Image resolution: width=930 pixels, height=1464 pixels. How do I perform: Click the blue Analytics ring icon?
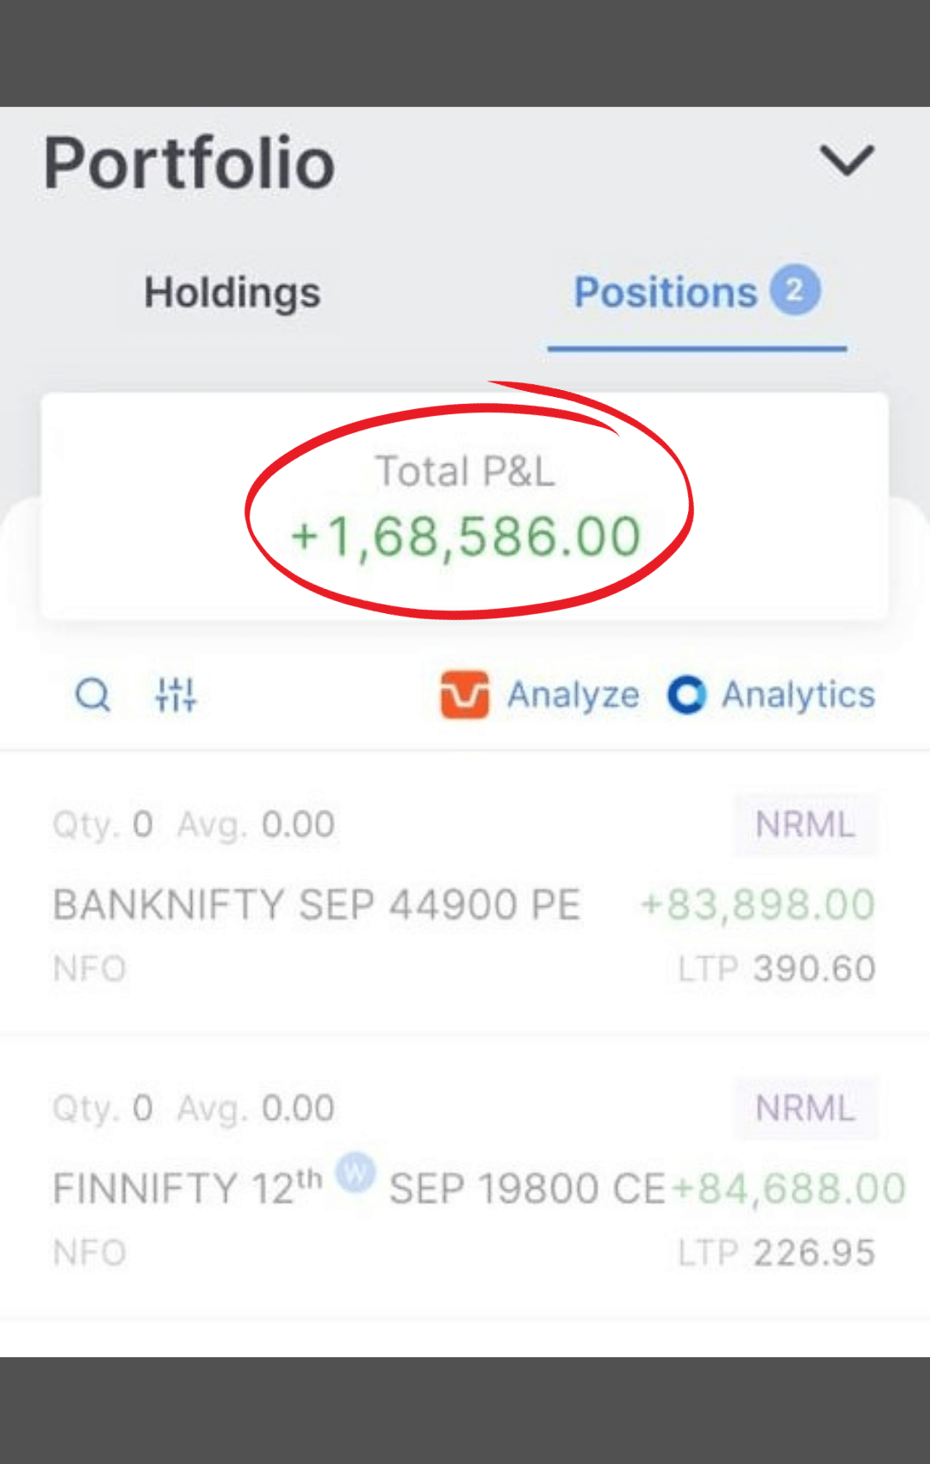tap(686, 695)
